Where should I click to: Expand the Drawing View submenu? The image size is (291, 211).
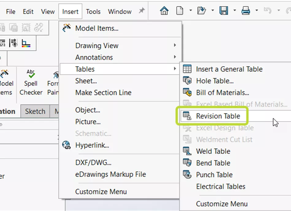point(97,45)
